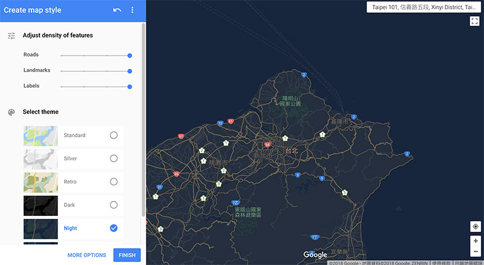Click the Landmarks density slider handle

pyautogui.click(x=129, y=71)
